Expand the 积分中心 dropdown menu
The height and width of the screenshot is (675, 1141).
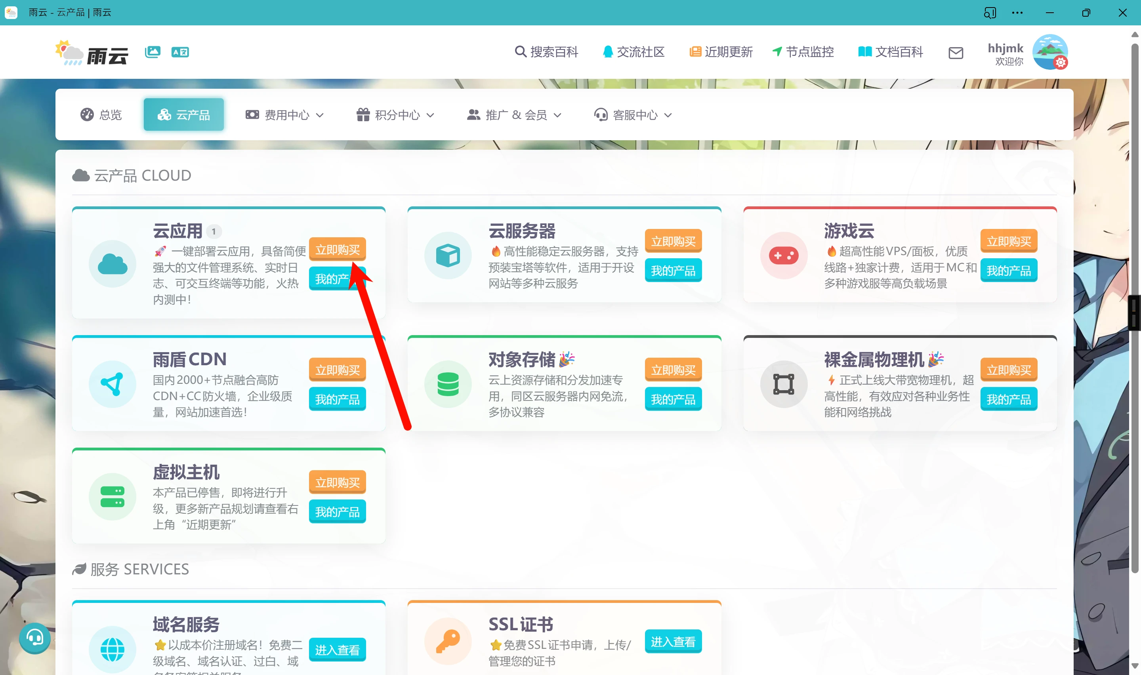click(x=395, y=115)
